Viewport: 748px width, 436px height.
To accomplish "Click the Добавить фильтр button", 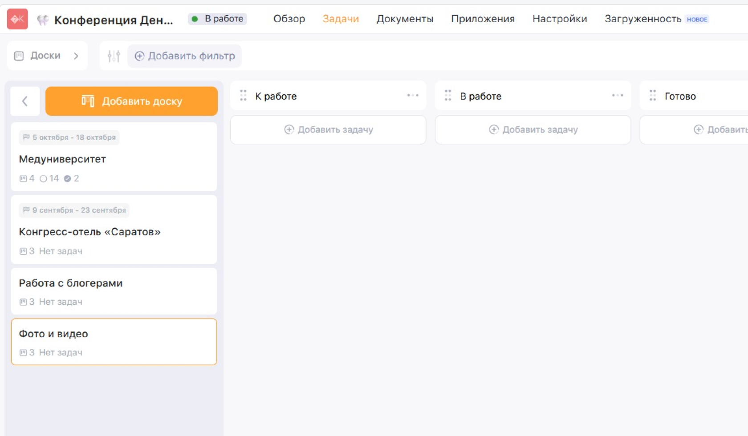I will tap(184, 56).
